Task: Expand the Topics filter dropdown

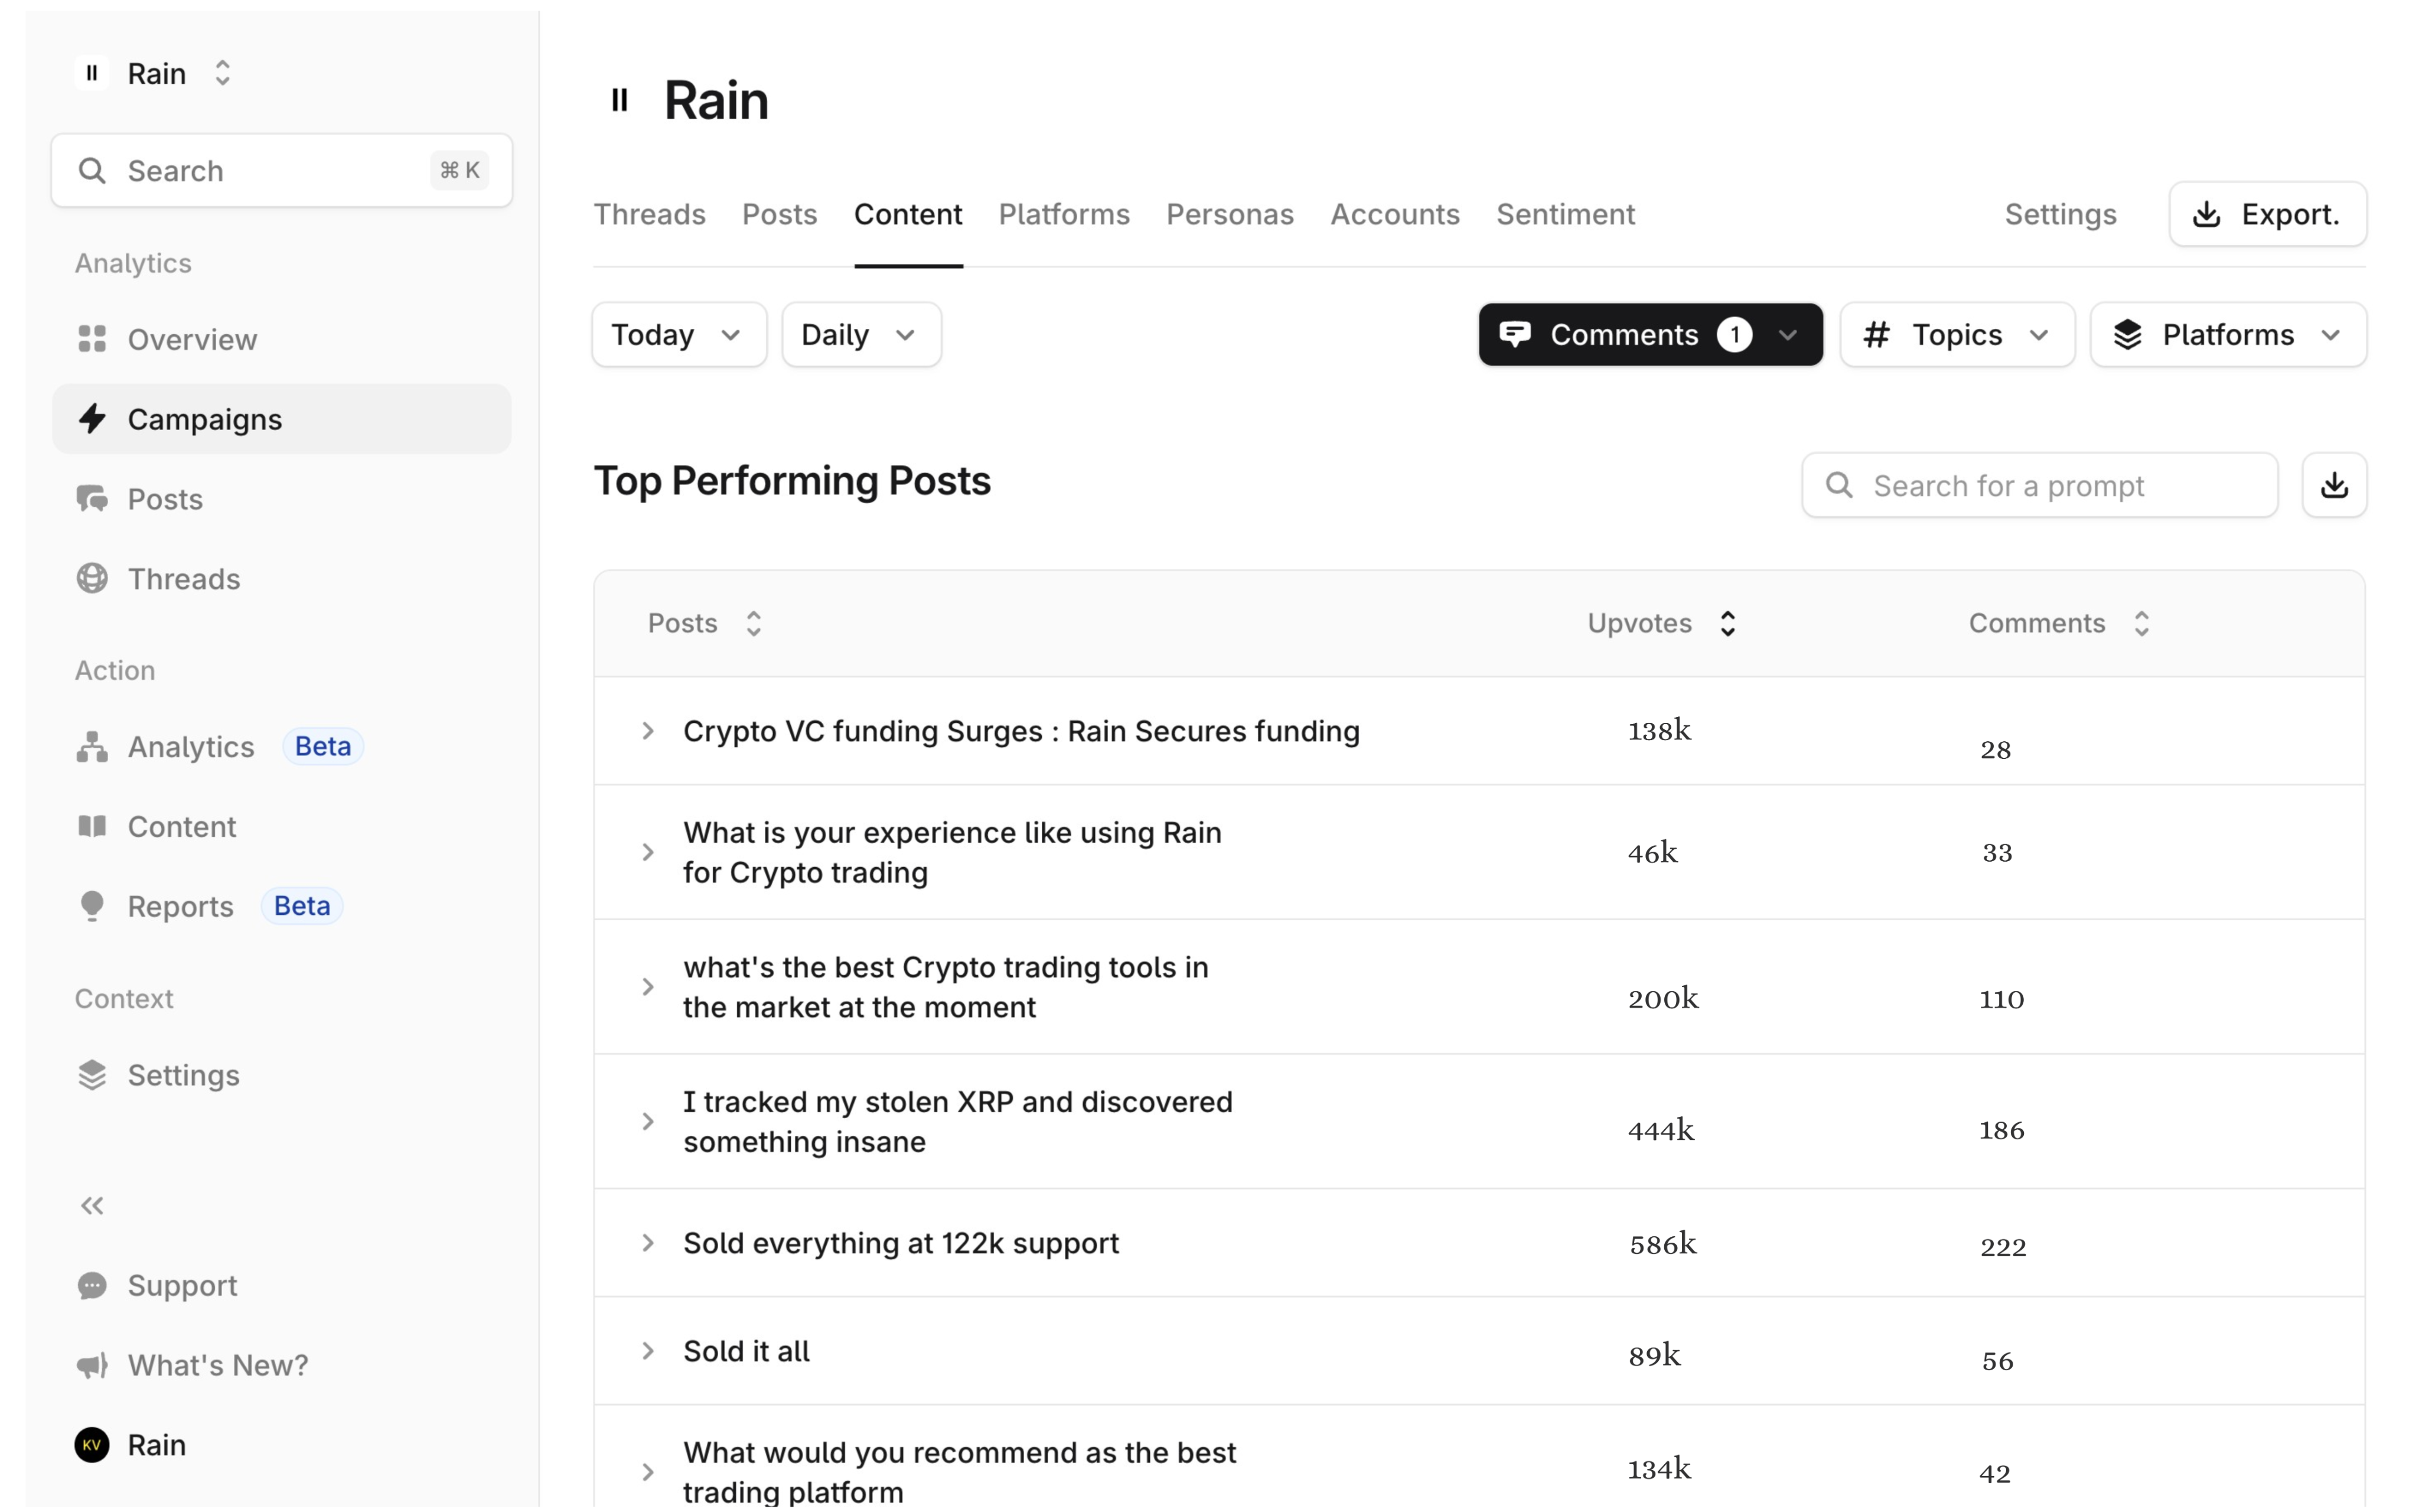Action: point(1956,335)
